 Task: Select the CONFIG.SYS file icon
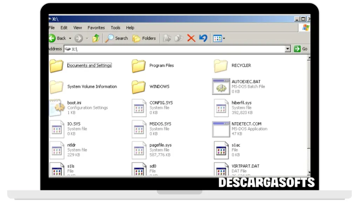pyautogui.click(x=139, y=108)
